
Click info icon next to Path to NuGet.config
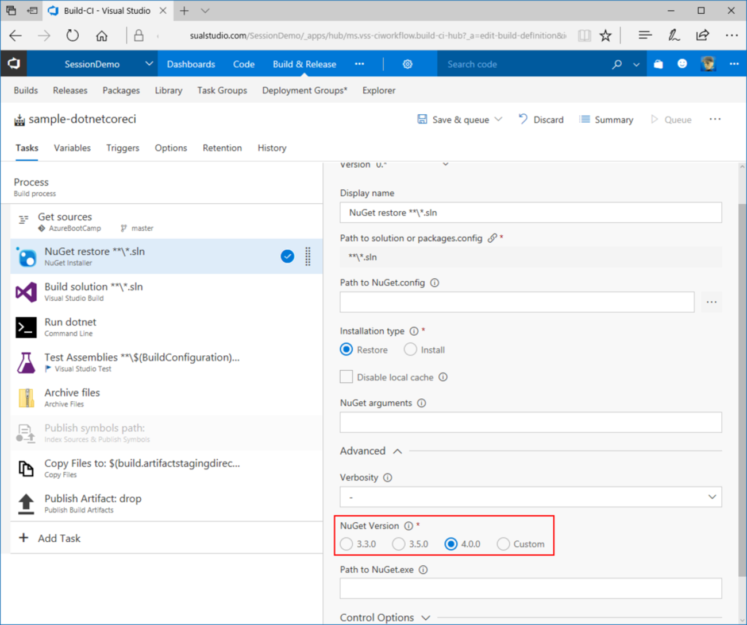click(435, 282)
